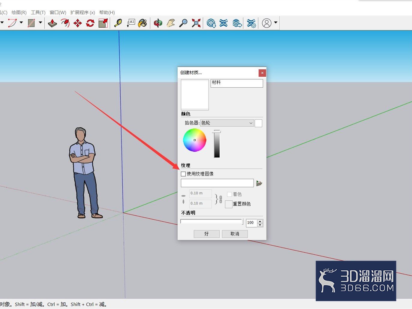The width and height of the screenshot is (412, 309).
Task: Select the Push/Pull tool
Action: point(52,23)
